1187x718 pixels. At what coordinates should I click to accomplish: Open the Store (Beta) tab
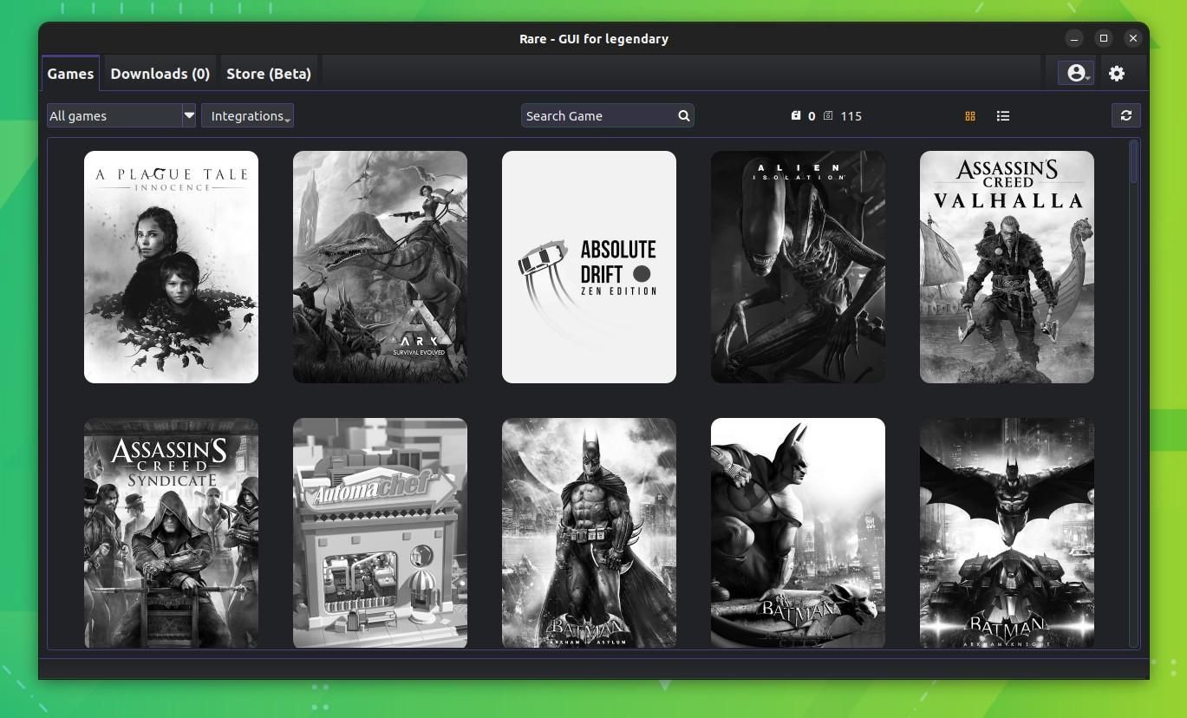[269, 74]
